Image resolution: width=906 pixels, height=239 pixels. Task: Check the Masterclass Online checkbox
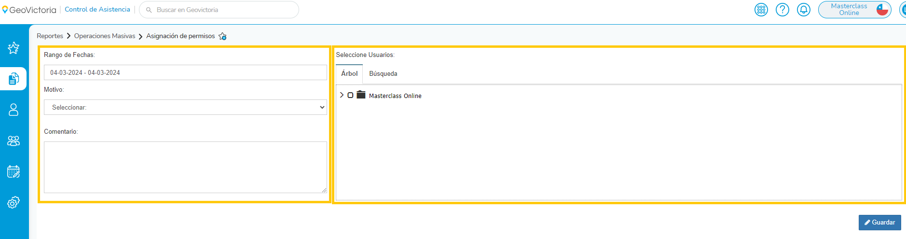point(350,95)
